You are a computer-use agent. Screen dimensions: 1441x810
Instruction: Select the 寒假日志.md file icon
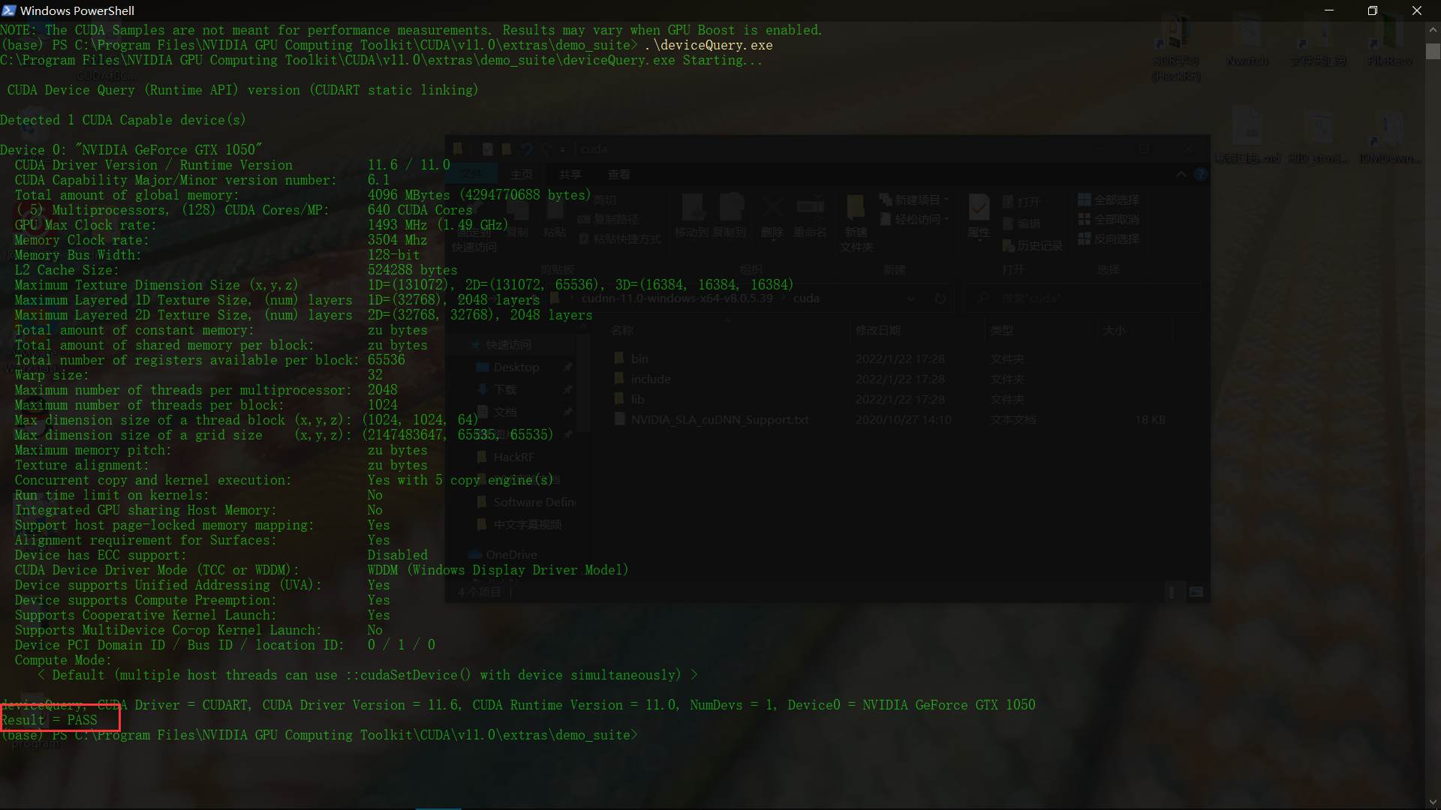(x=1247, y=136)
